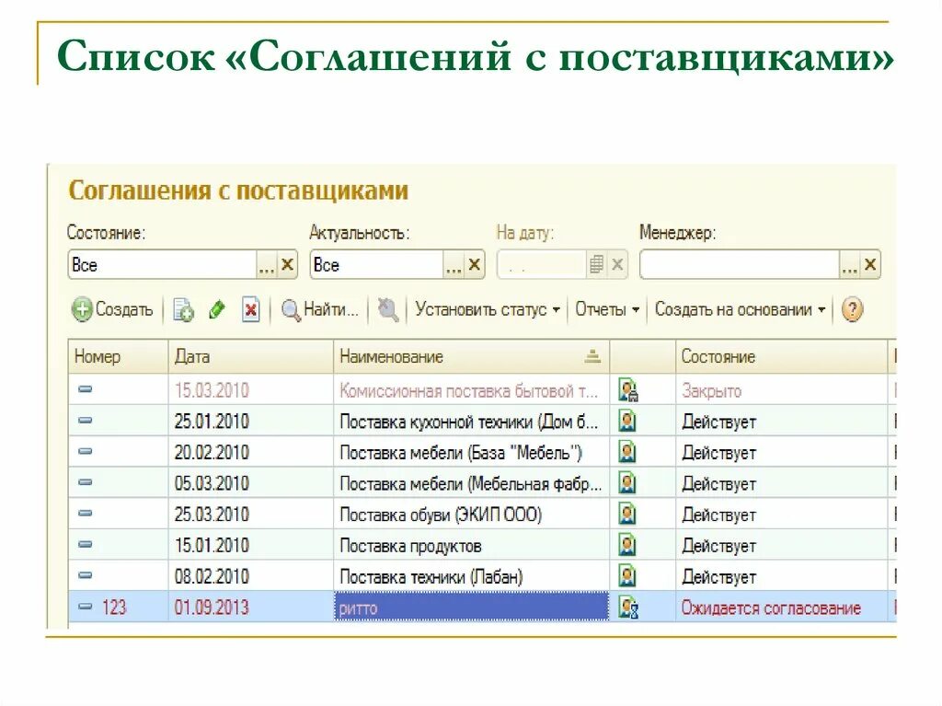The height and width of the screenshot is (706, 942).
Task: Click agreement icon in Поставка продуктов row
Action: 627,546
